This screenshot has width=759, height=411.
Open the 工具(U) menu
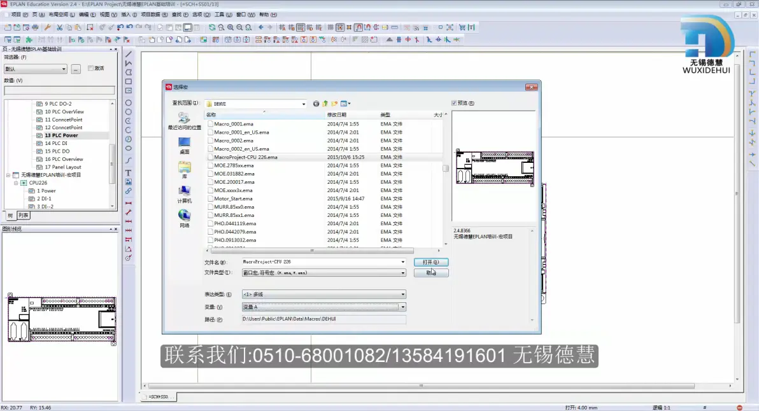click(x=223, y=15)
